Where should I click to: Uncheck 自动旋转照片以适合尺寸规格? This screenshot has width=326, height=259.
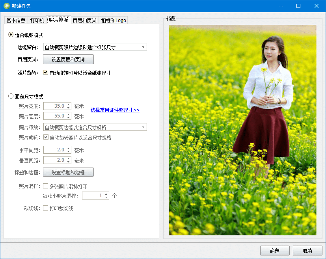(x=45, y=138)
